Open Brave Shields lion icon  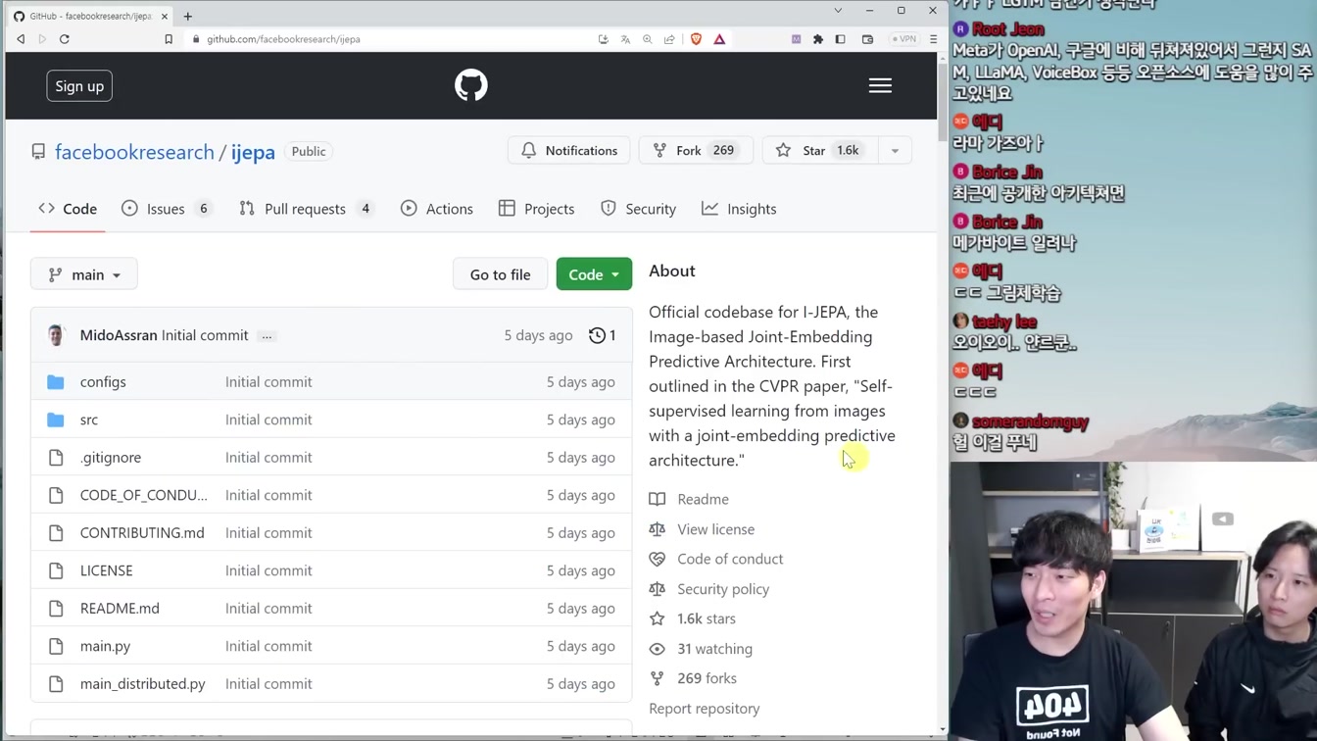point(696,39)
